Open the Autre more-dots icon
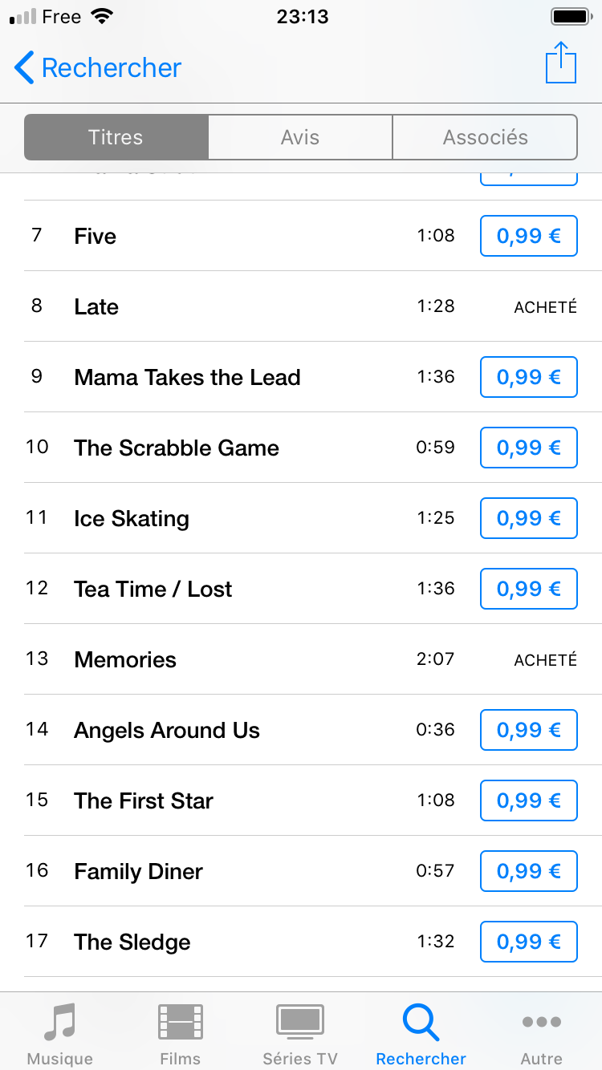The height and width of the screenshot is (1070, 602). (x=541, y=1022)
